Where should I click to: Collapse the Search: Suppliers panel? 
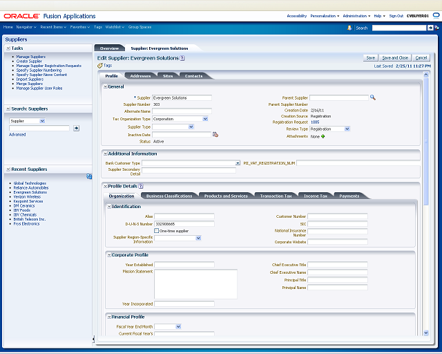point(8,109)
